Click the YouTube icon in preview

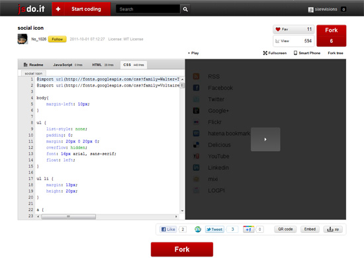click(x=196, y=156)
